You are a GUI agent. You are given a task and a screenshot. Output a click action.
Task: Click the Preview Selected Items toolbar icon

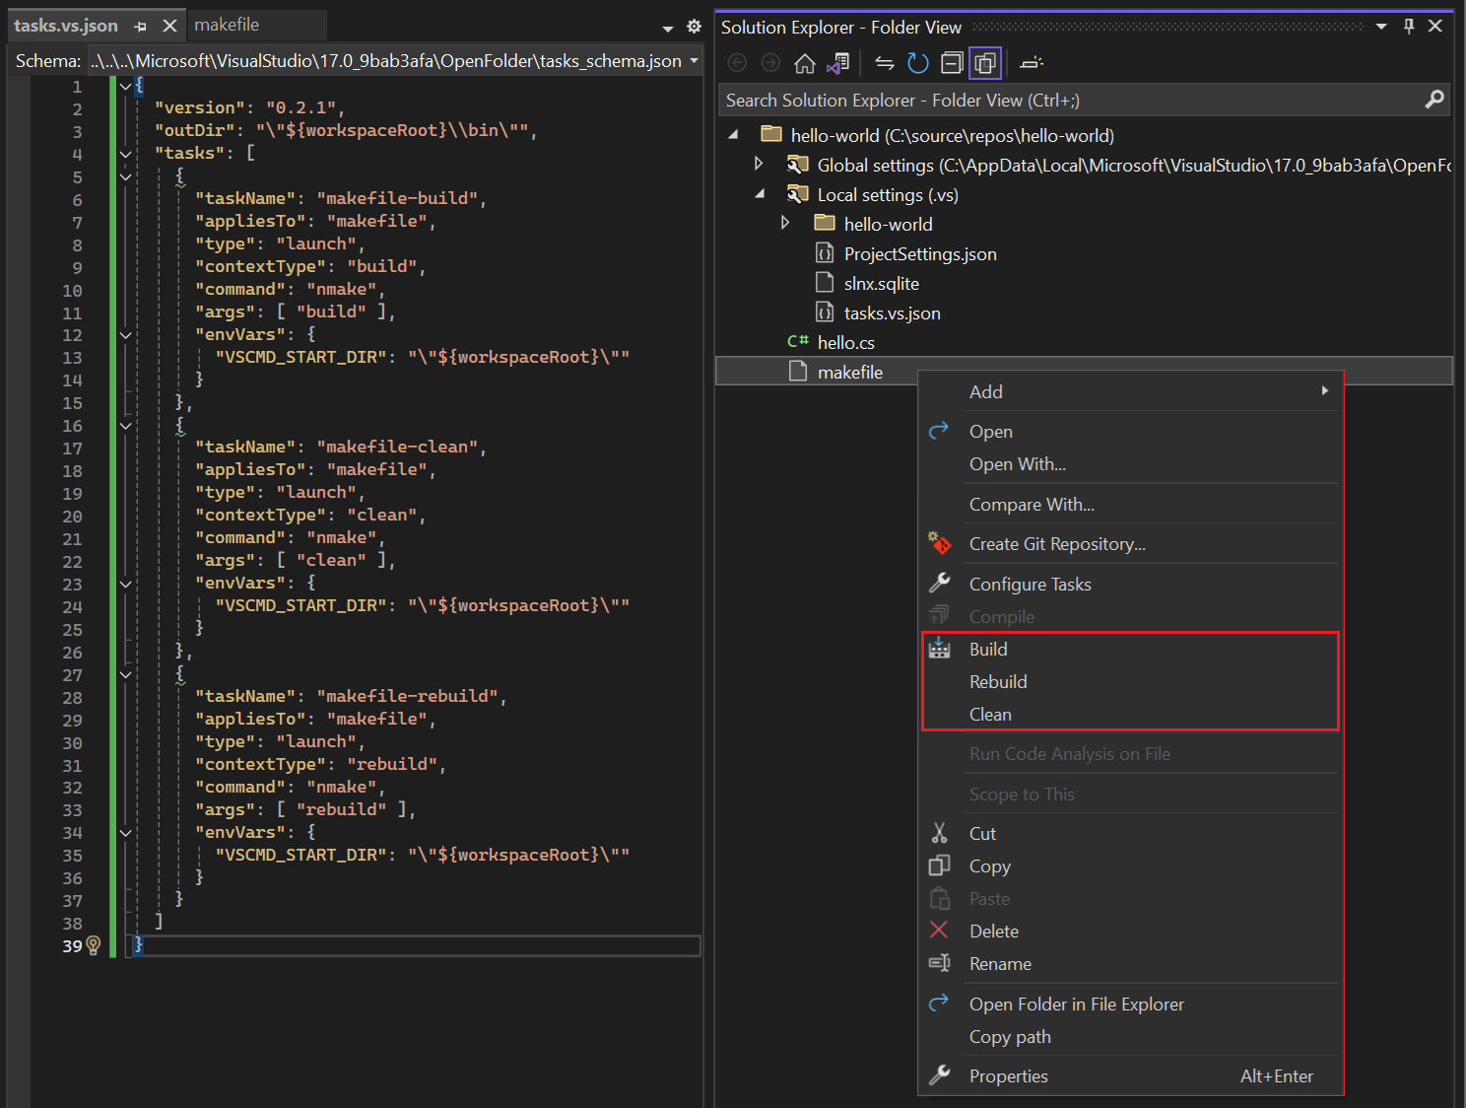point(1032,63)
